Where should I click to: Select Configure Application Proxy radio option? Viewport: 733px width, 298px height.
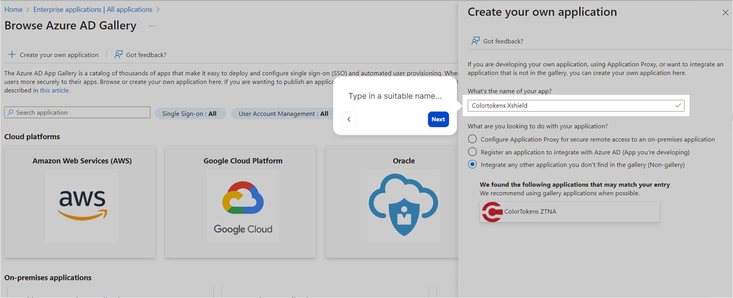point(472,139)
